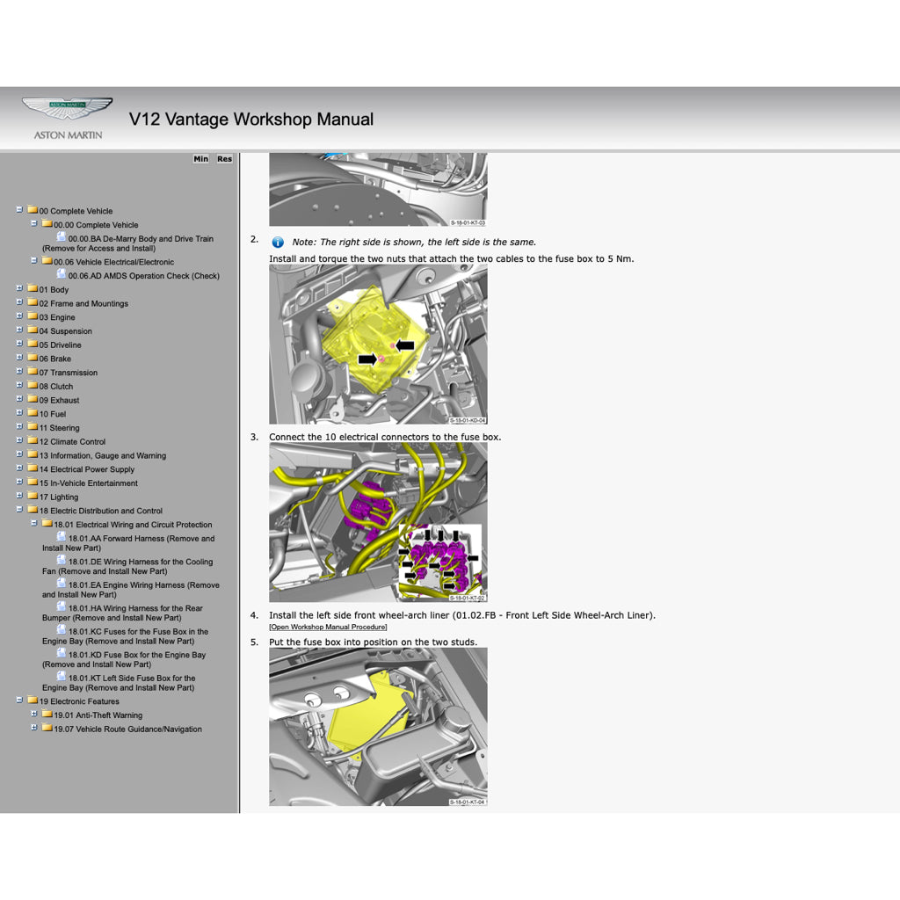Click the blue info note icon
Viewport: 900px width, 900px height.
tap(278, 243)
